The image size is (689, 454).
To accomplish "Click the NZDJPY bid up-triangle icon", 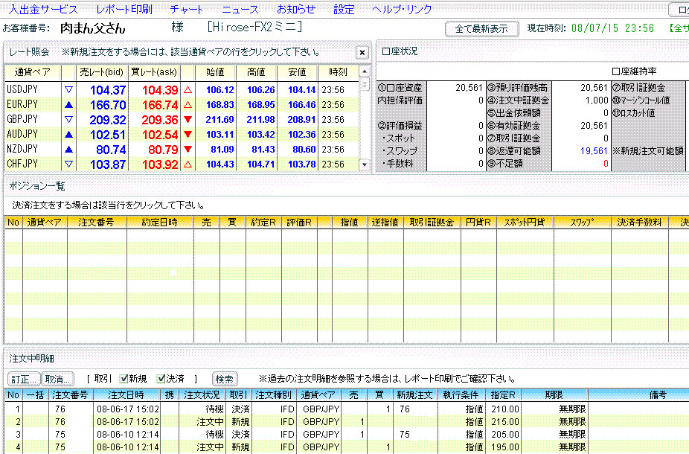I will [68, 150].
